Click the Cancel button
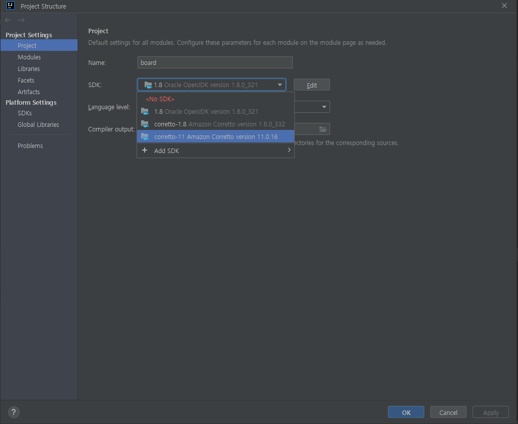The width and height of the screenshot is (518, 424). 448,412
